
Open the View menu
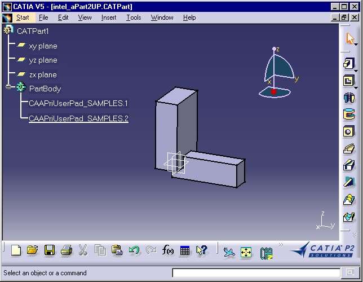coord(85,17)
